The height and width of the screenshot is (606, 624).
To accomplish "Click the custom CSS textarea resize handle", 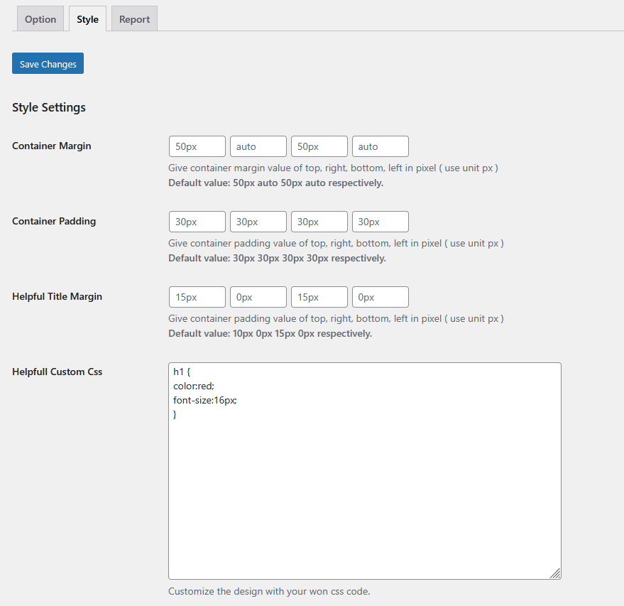I will pos(555,573).
